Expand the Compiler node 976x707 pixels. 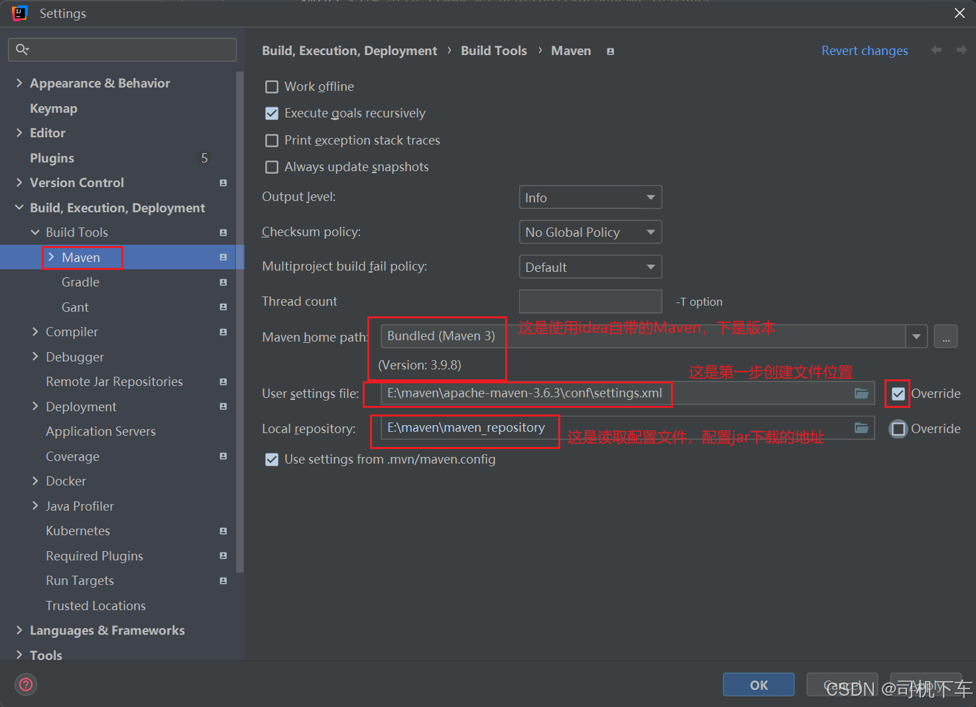(x=35, y=332)
